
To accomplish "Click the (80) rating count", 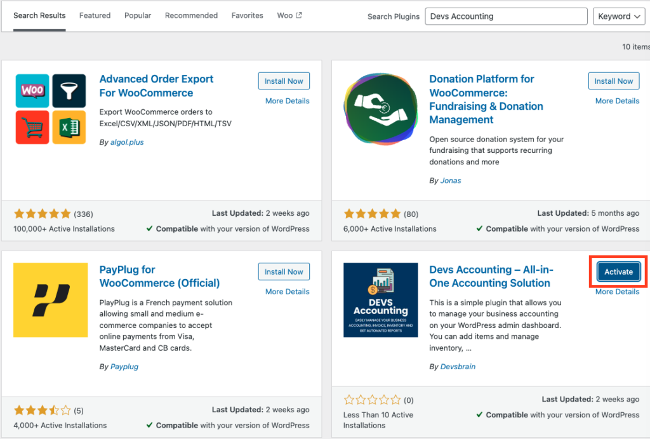I will (411, 214).
